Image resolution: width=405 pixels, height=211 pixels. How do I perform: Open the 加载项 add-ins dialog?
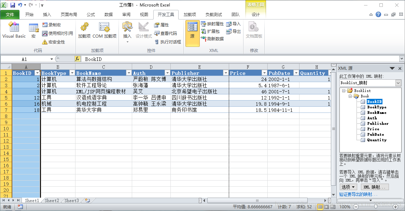pyautogui.click(x=84, y=30)
